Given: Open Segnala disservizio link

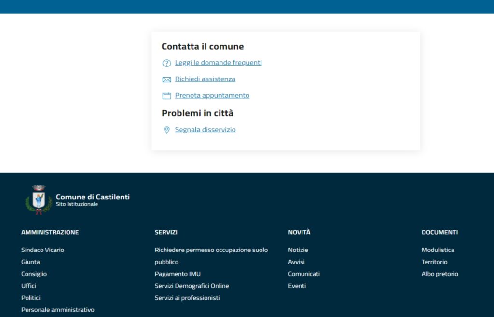Looking at the screenshot, I should coord(205,130).
